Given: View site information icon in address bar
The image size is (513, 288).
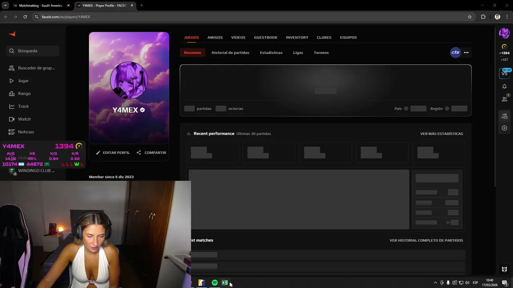Looking at the screenshot, I should pos(36,17).
